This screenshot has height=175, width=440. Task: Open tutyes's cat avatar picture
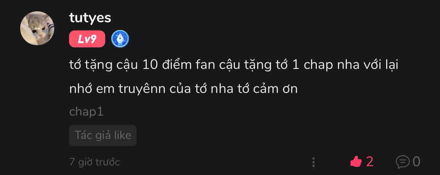(x=37, y=28)
